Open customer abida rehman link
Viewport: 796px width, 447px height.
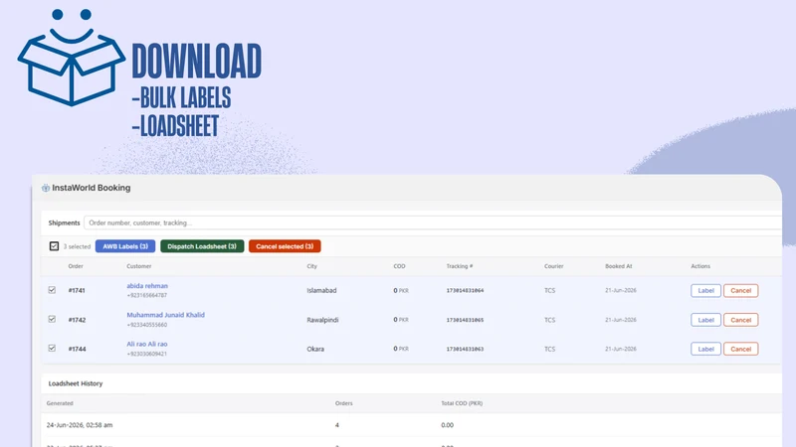point(147,286)
